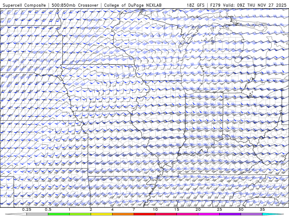Click 'College of DuPage NEXLAB' text
Image resolution: width=289 pixels, height=216 pixels.
tap(133, 5)
